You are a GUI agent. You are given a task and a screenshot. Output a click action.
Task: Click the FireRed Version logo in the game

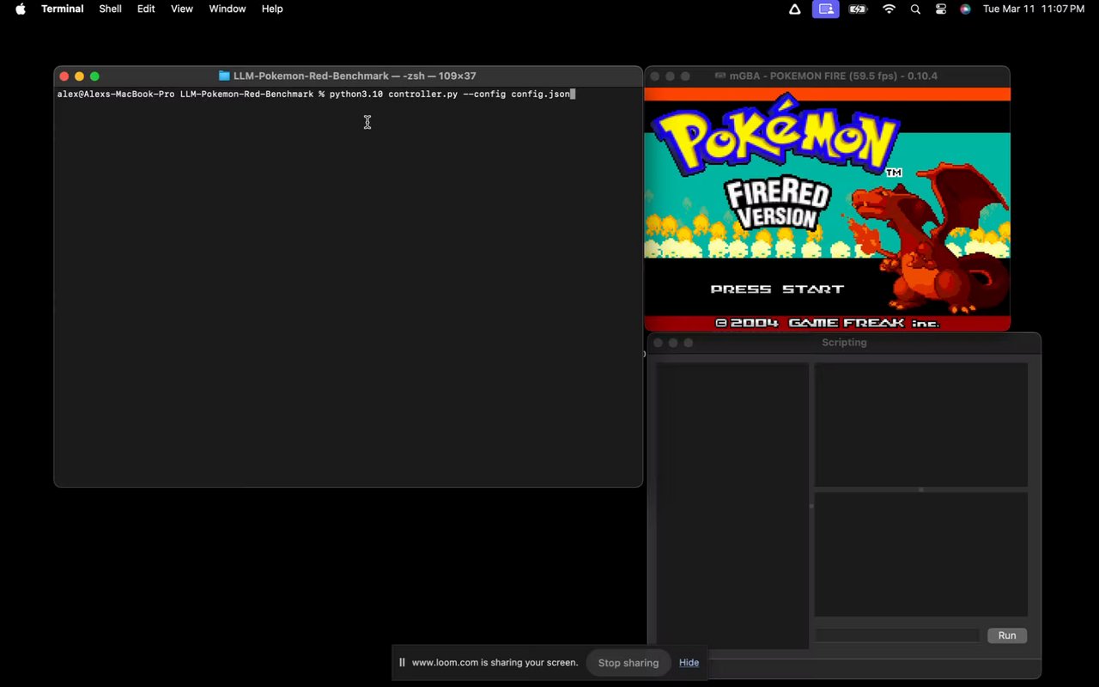(x=778, y=204)
